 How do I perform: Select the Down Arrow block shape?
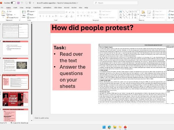point(132,15)
